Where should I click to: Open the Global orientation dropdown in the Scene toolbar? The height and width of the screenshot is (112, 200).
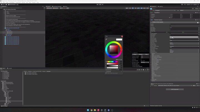pyautogui.click(x=56, y=8)
